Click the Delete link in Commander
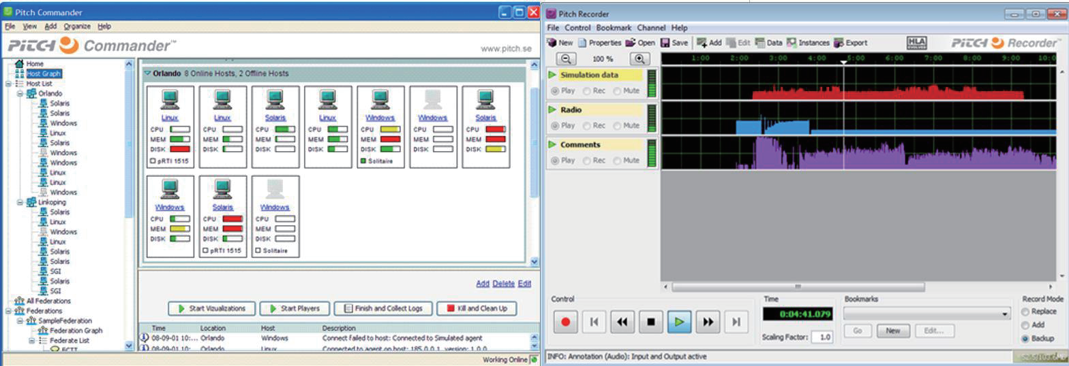Screen dimensions: 1069x366 [503, 284]
